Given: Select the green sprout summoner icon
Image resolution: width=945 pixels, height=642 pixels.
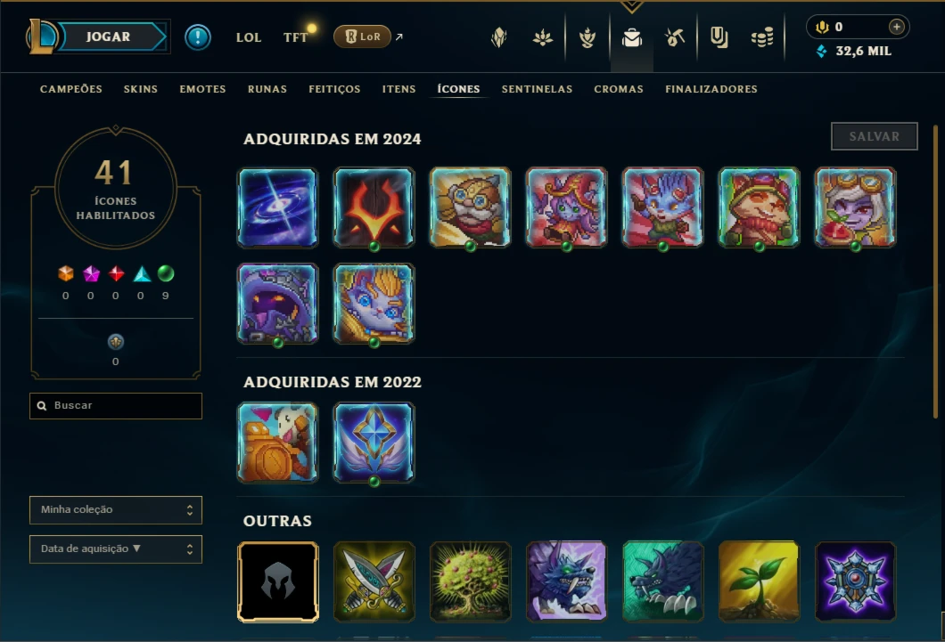Looking at the screenshot, I should coord(759,581).
